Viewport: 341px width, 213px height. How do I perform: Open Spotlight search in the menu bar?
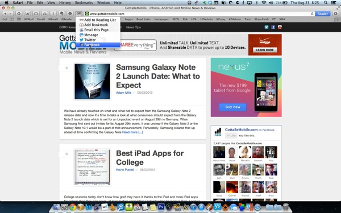point(326,3)
